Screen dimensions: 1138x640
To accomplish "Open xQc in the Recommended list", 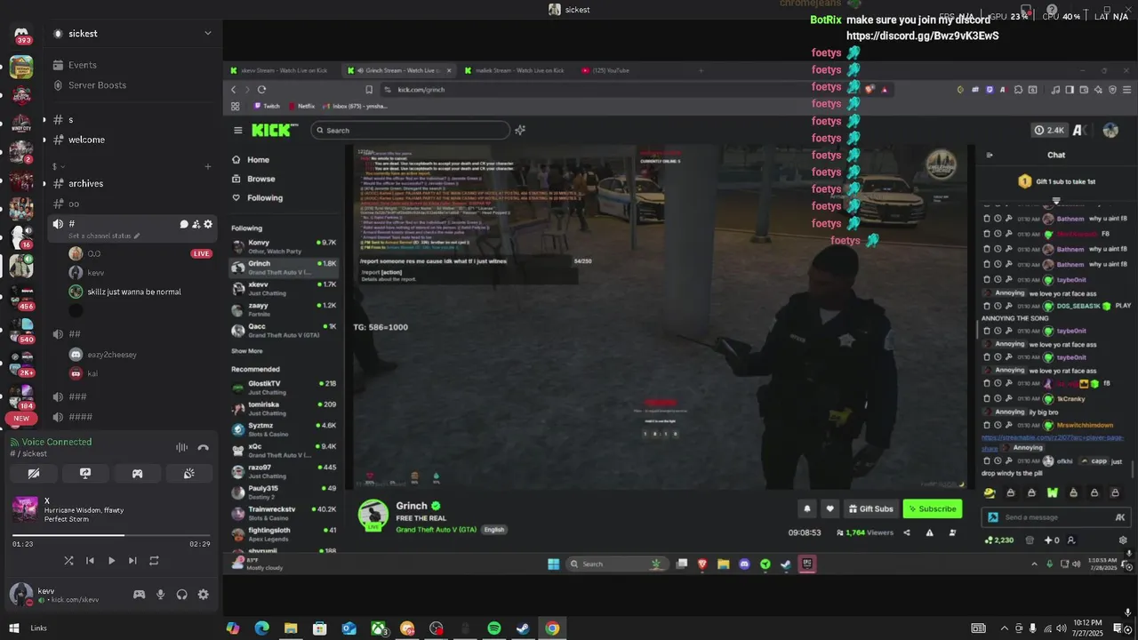I will click(x=284, y=450).
